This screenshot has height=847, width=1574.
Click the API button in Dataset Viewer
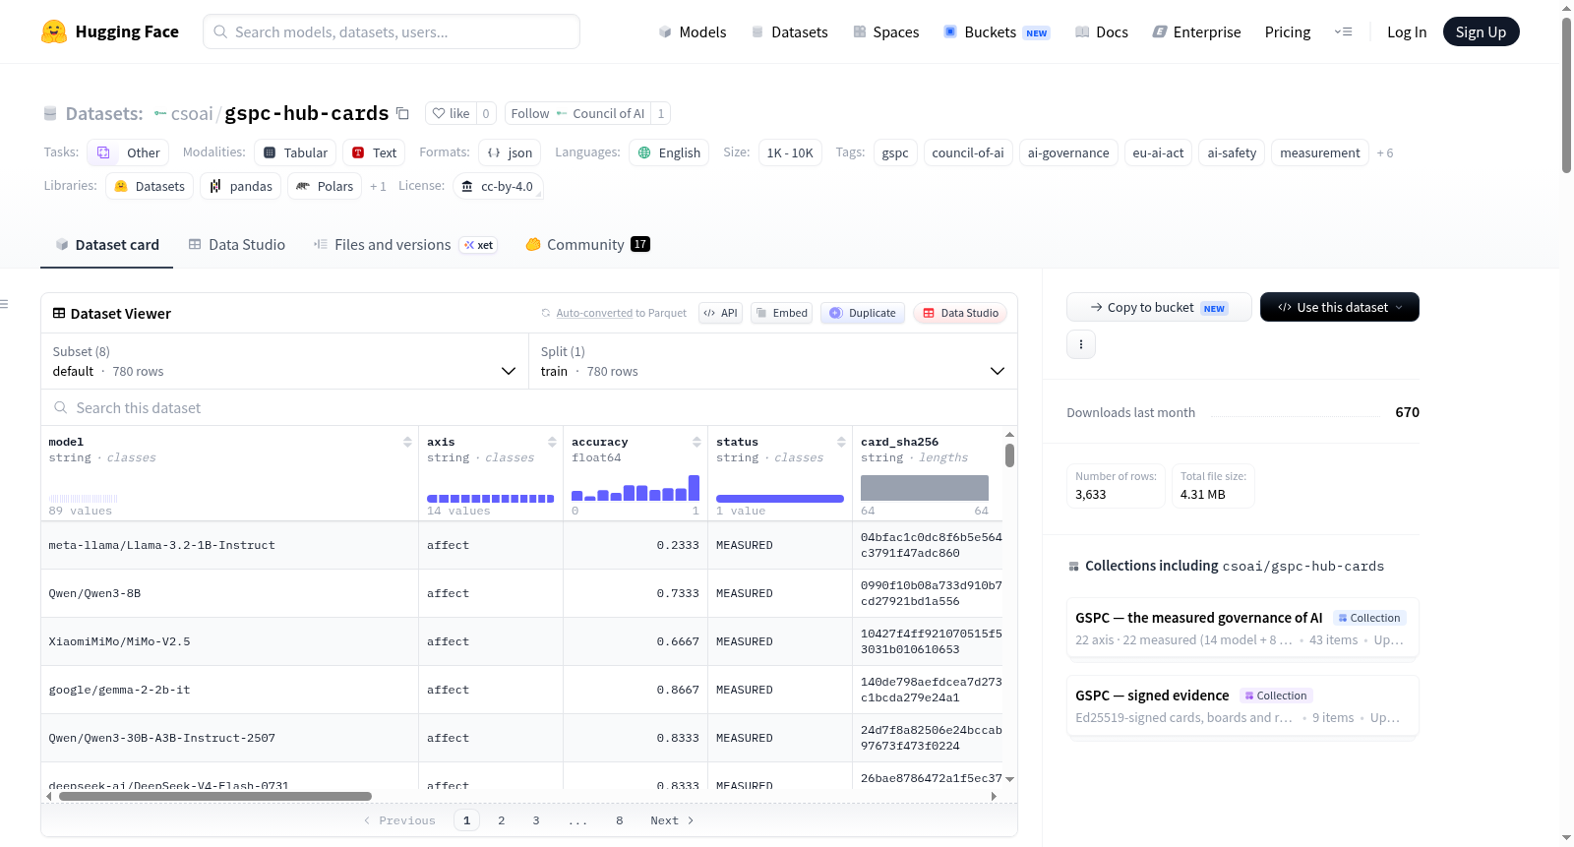tap(720, 313)
